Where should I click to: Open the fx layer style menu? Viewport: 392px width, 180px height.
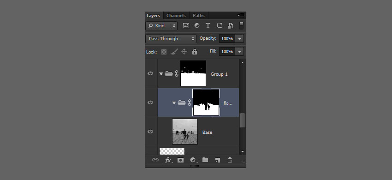(x=168, y=160)
